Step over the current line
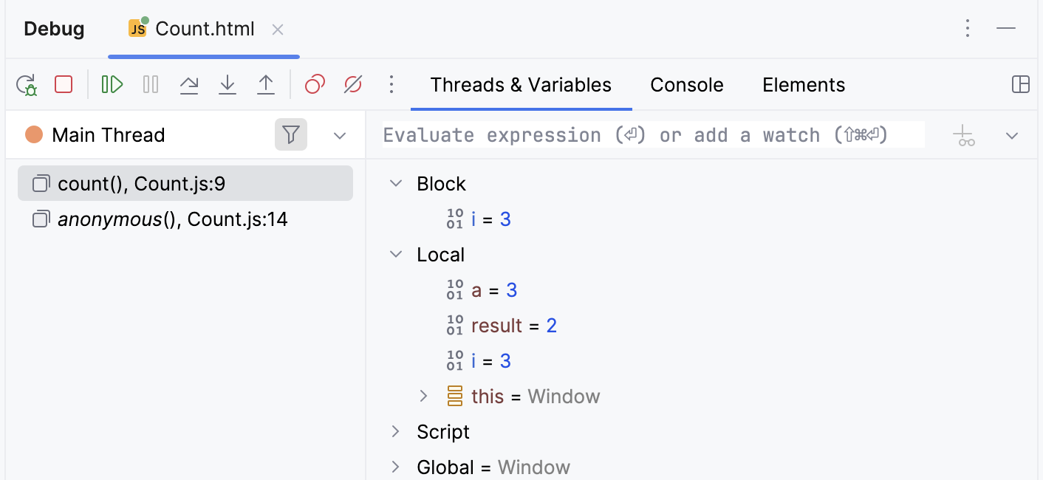Viewport: 1043px width, 480px height. (x=189, y=85)
